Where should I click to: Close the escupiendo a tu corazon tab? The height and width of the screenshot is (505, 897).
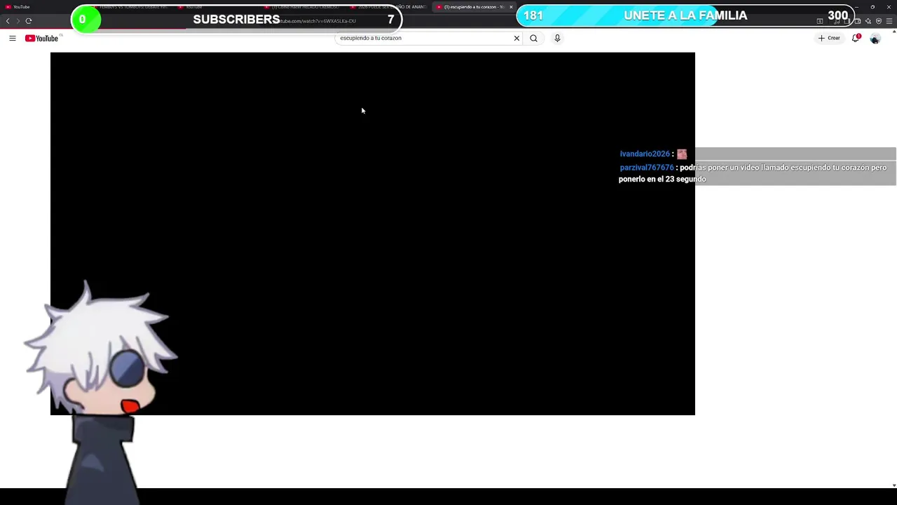(511, 7)
